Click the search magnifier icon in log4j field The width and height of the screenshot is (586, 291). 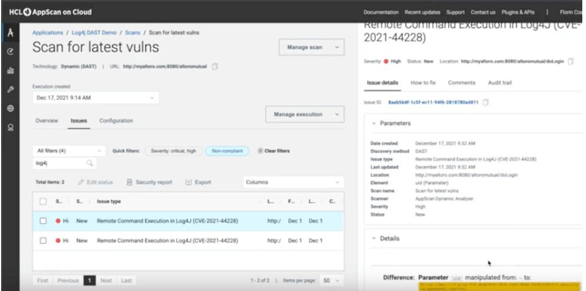pyautogui.click(x=89, y=163)
